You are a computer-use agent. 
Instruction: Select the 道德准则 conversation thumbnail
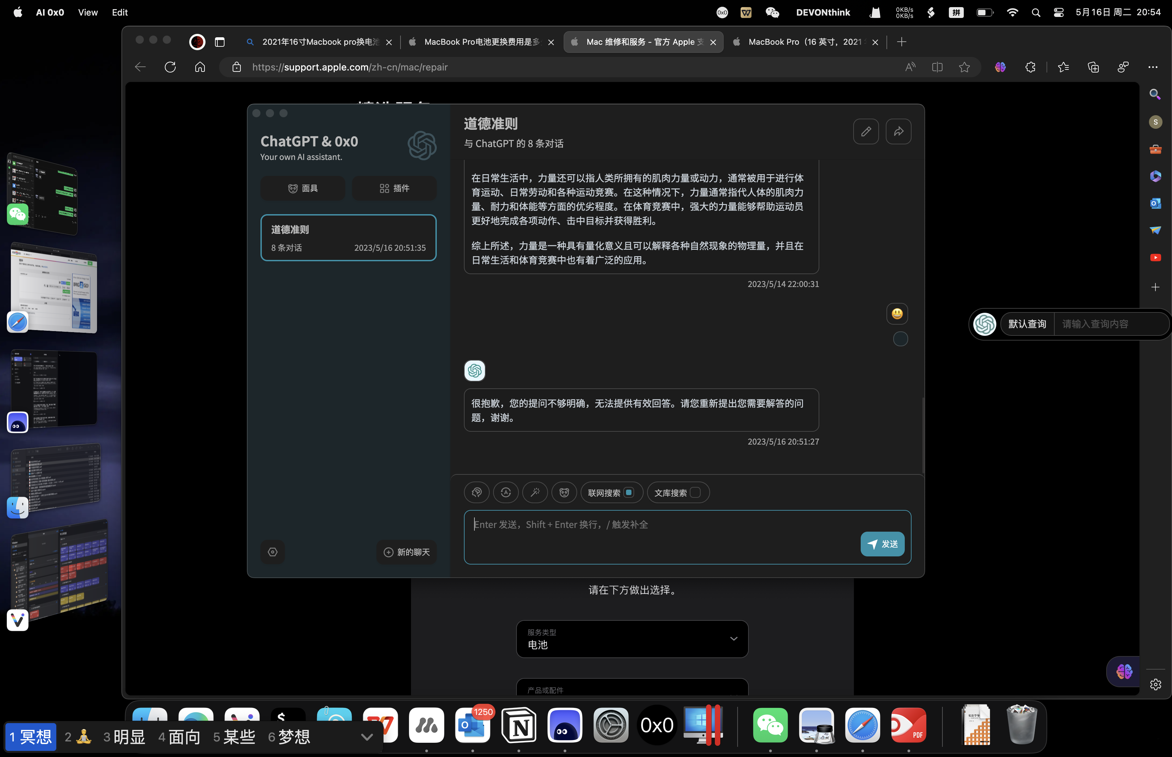[348, 238]
